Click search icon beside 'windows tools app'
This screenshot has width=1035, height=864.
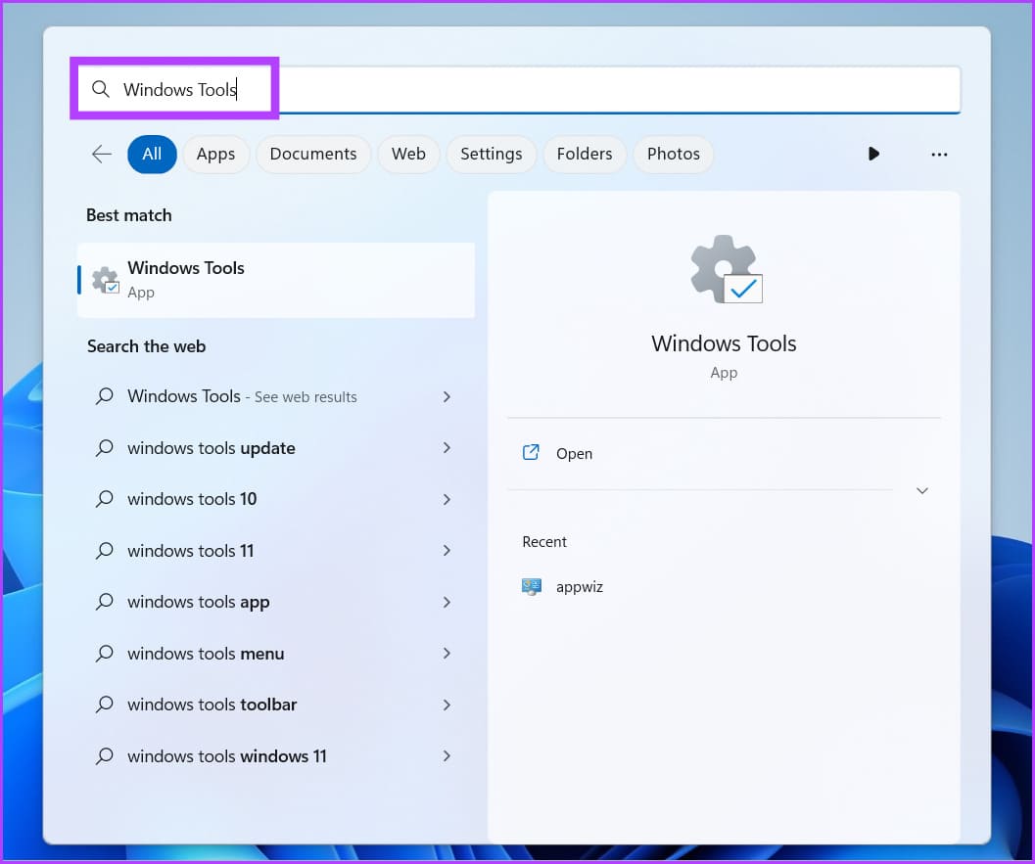105,602
